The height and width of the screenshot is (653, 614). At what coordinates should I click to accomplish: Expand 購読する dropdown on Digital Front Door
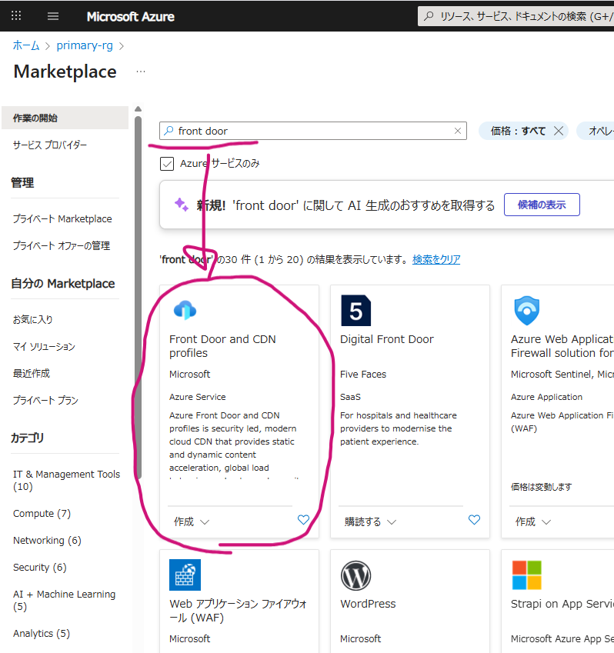pos(370,521)
